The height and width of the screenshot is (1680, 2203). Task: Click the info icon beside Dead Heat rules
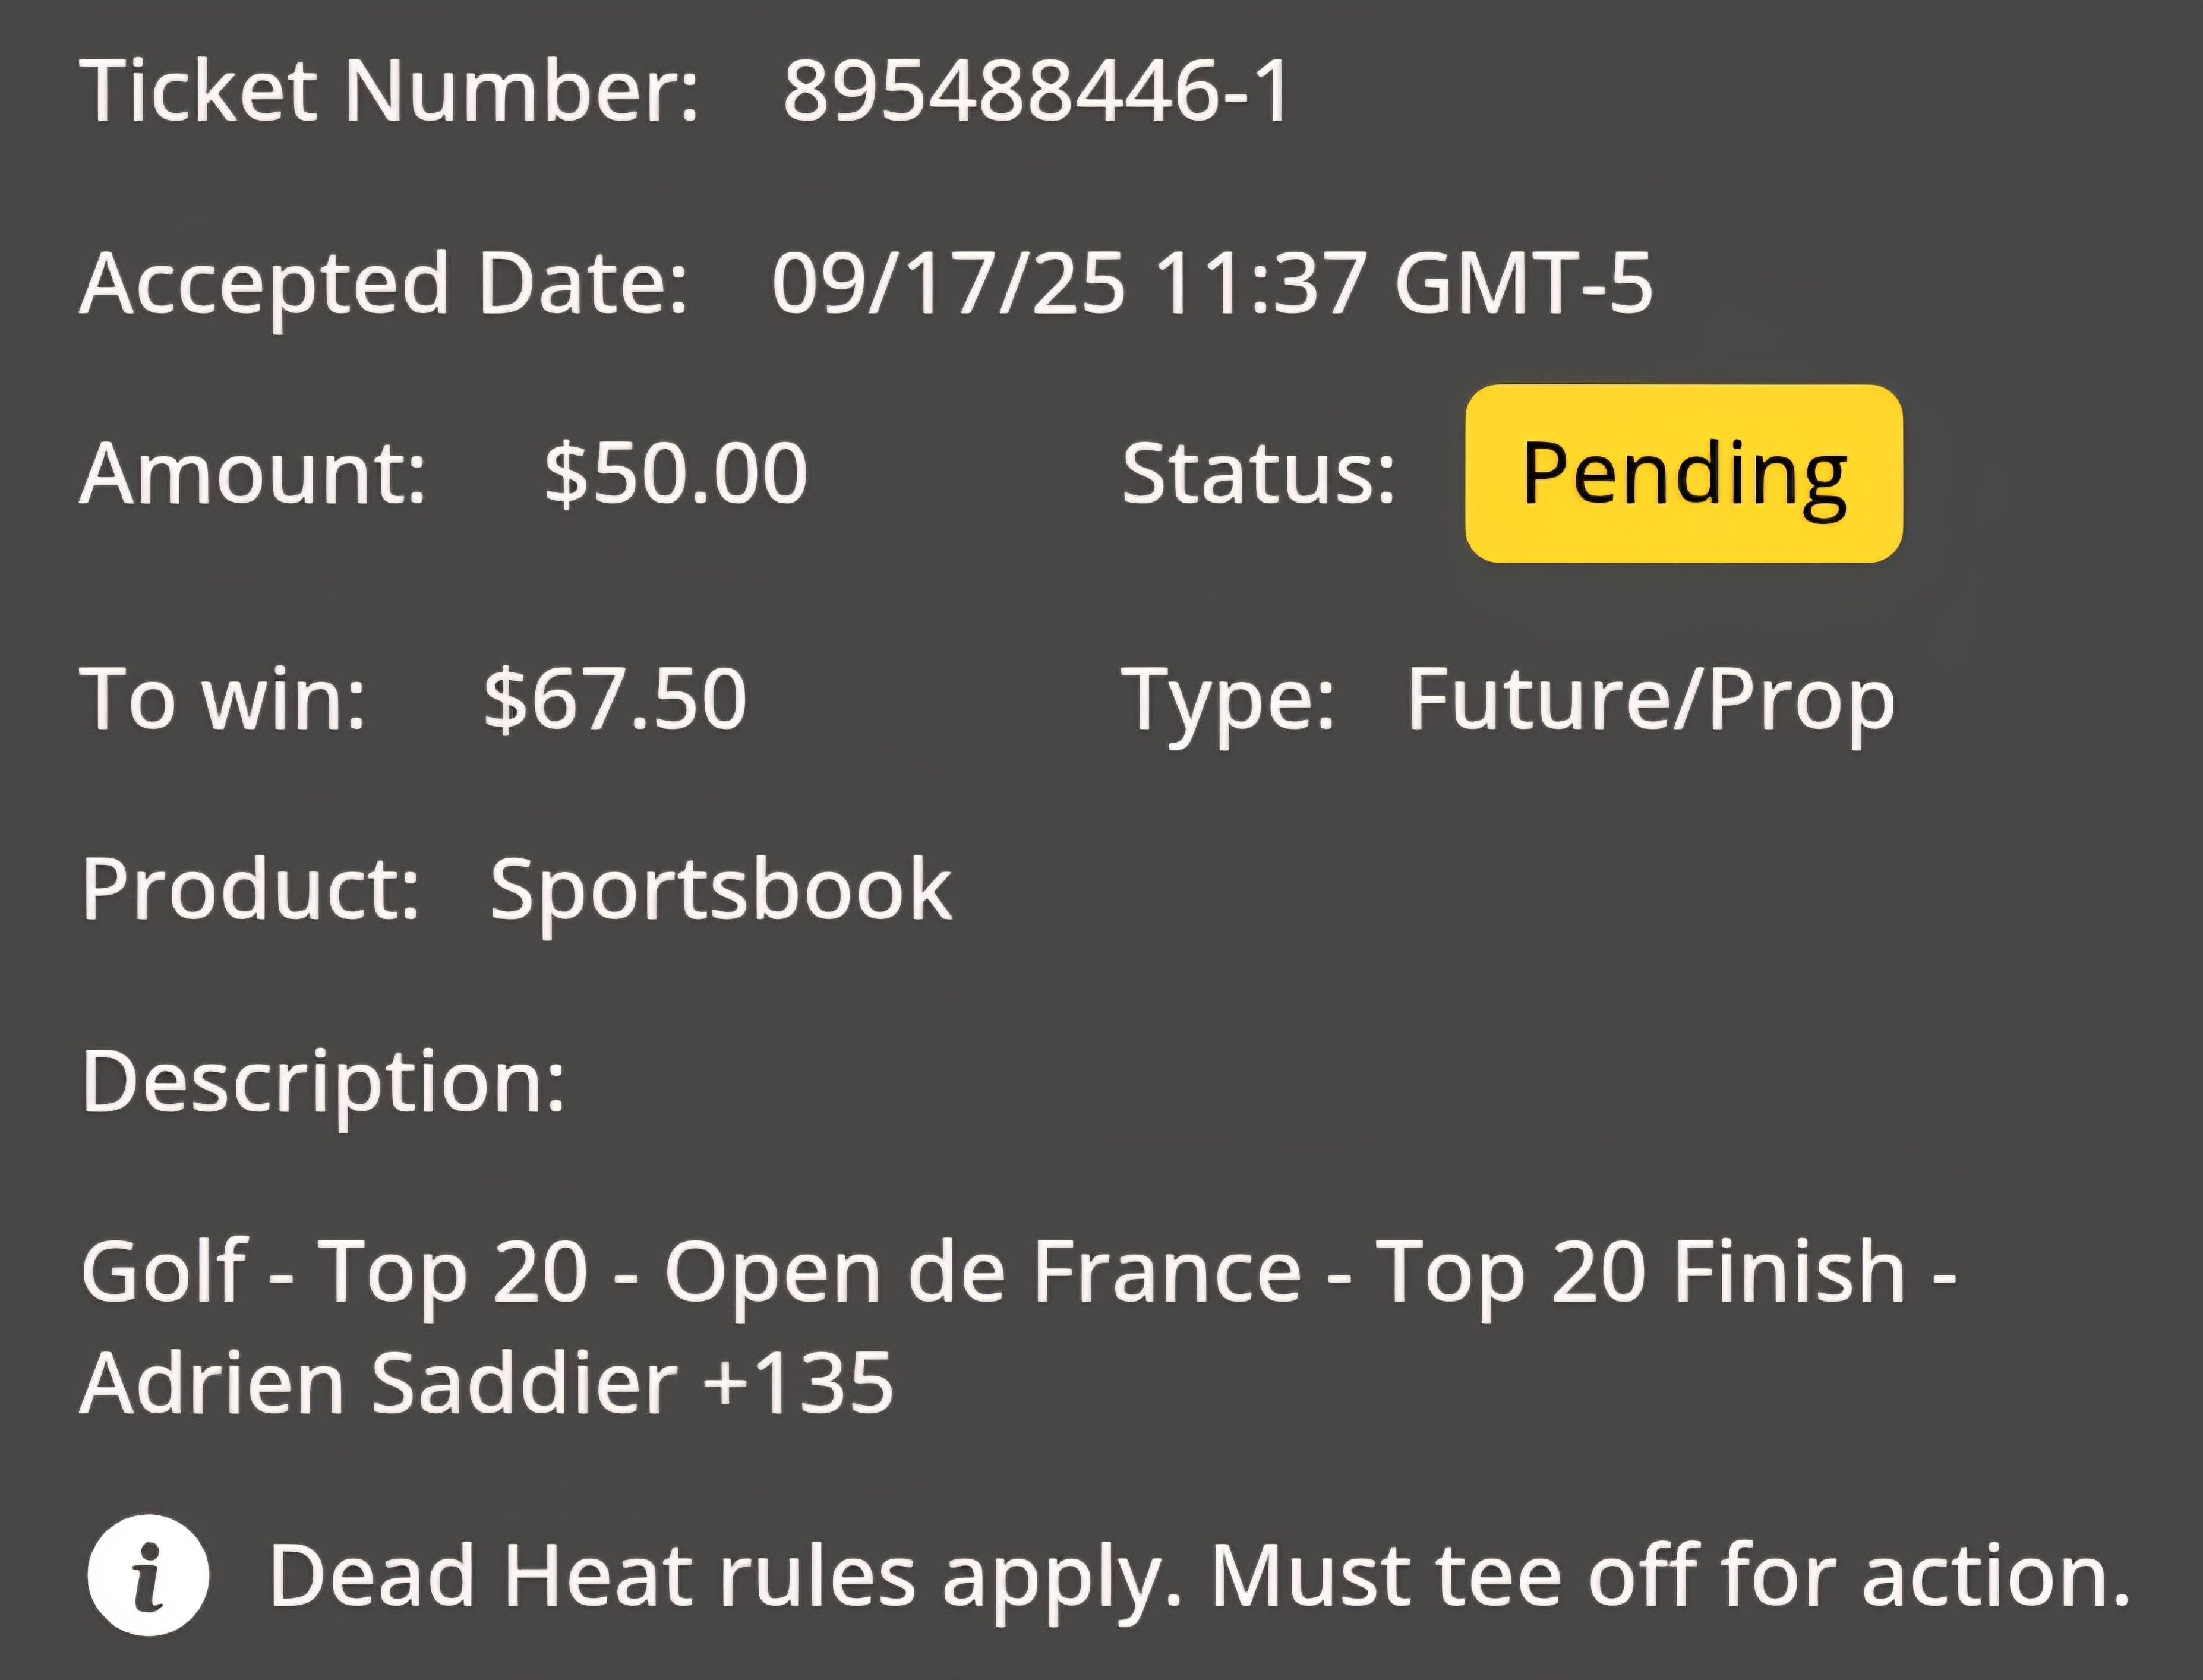[148, 1575]
